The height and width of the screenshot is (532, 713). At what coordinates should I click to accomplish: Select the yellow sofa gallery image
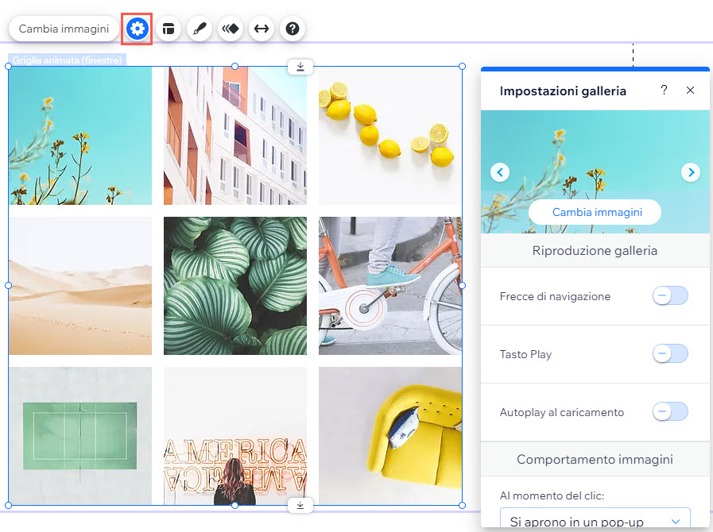click(x=390, y=436)
